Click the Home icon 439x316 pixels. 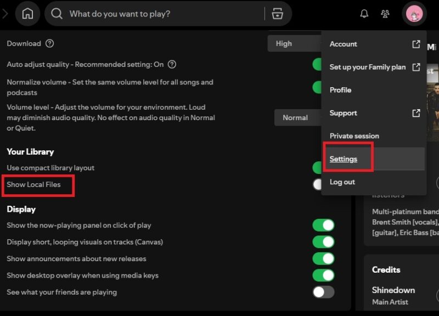pyautogui.click(x=27, y=14)
